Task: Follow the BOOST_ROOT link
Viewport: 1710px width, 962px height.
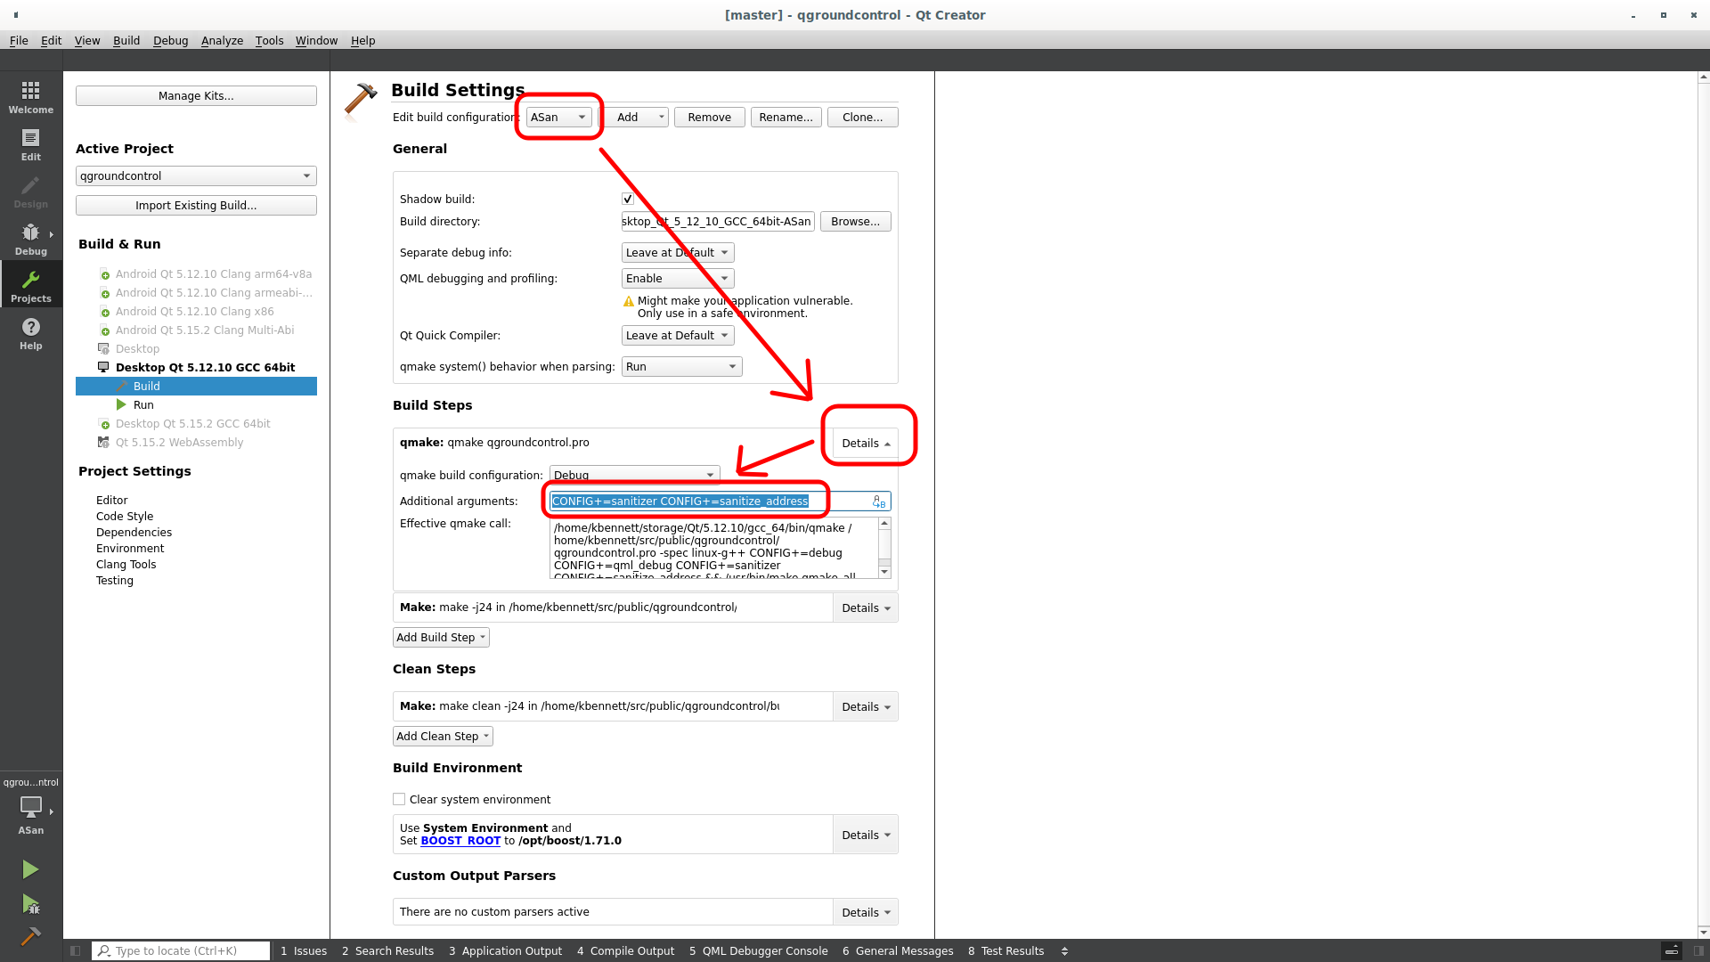Action: [460, 841]
